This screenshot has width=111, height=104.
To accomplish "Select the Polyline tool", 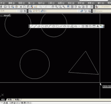I will point(39,26).
